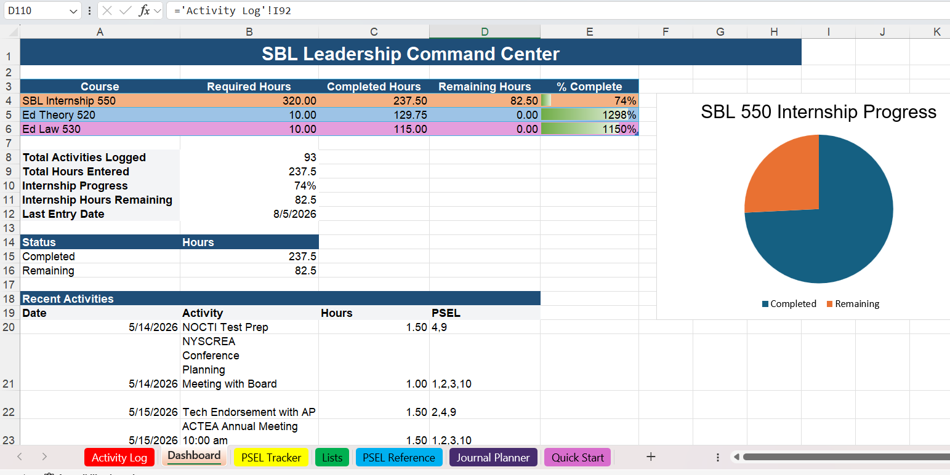Click the Last Entry Date value 8/5/2026
Screen dimensions: 950x475
249,214
